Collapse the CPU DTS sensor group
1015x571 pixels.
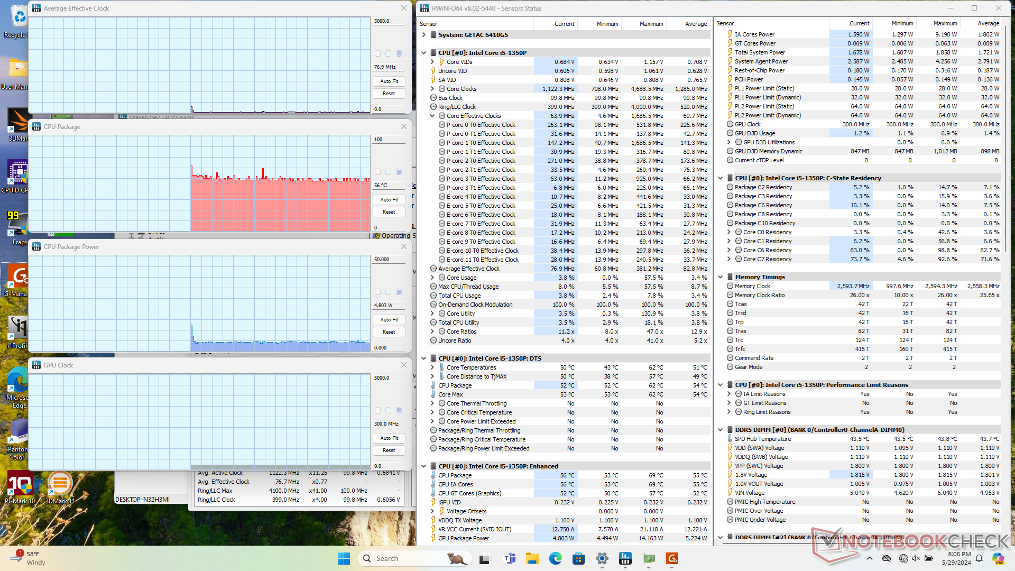(x=424, y=358)
